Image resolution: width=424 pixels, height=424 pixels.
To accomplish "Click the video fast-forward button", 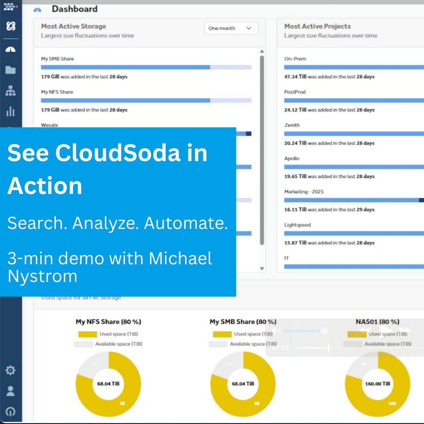I will (x=405, y=331).
